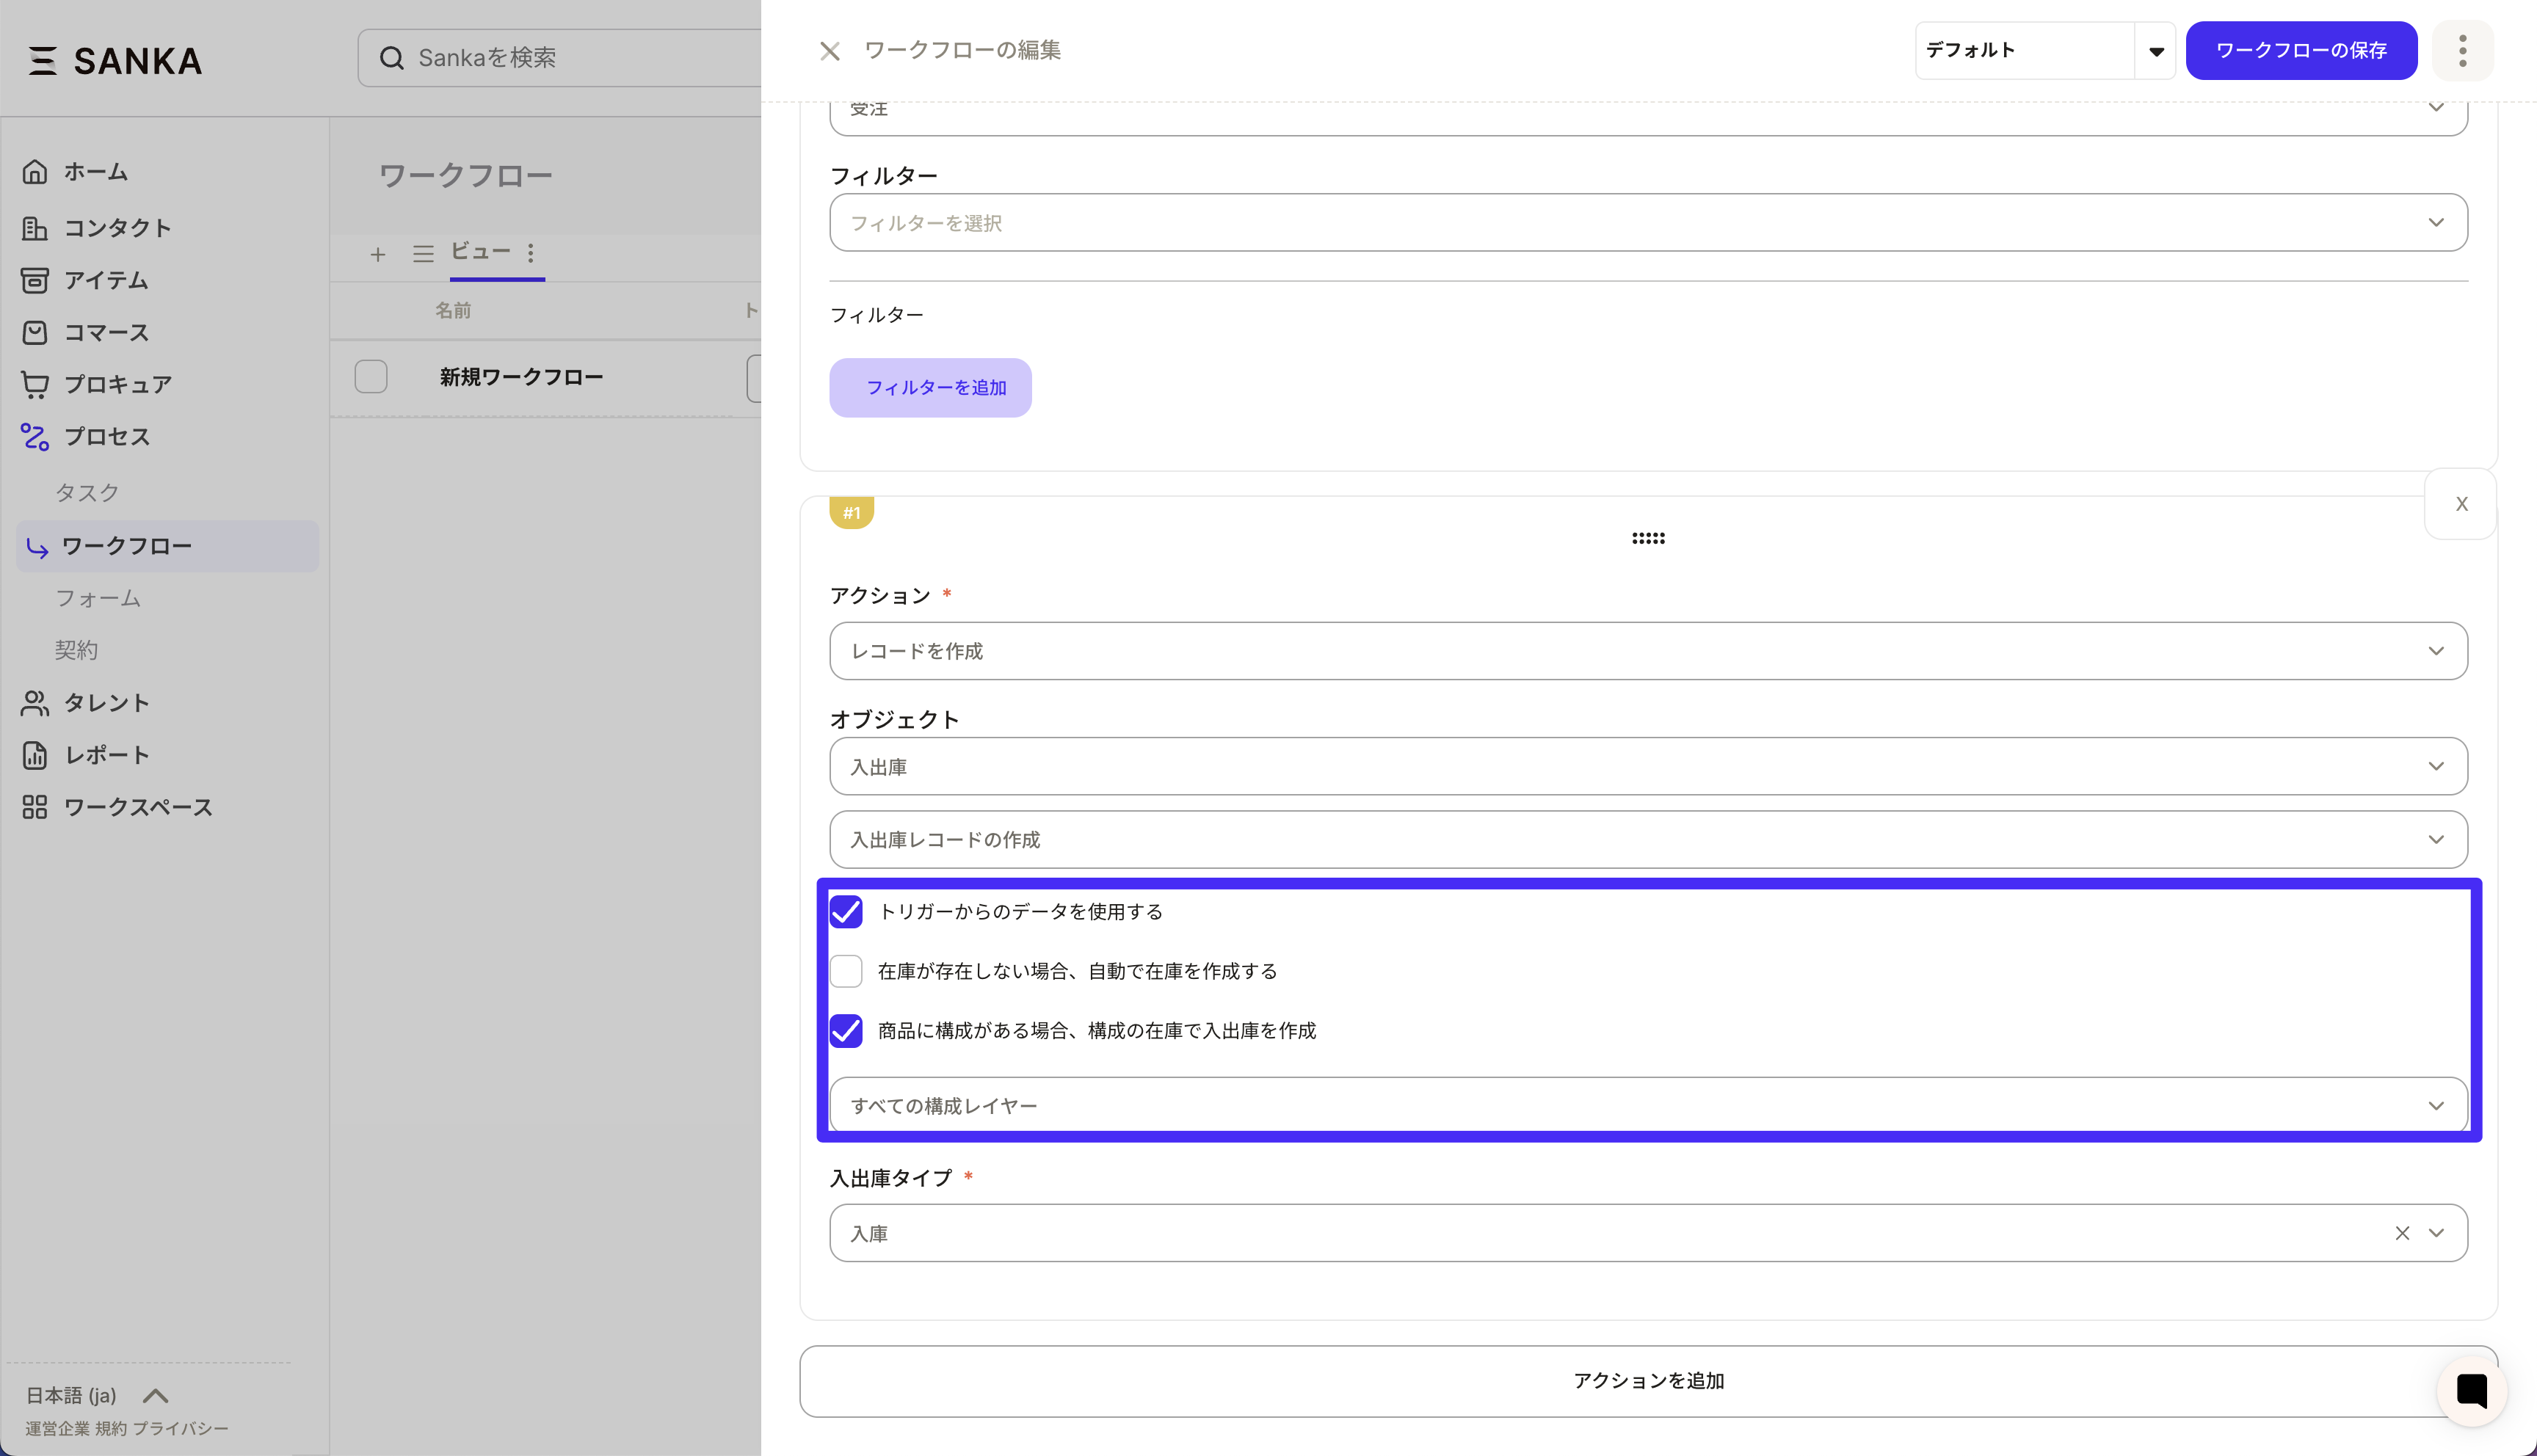Image resolution: width=2537 pixels, height=1456 pixels.
Task: Click ワークフローの保存 button
Action: click(x=2300, y=50)
